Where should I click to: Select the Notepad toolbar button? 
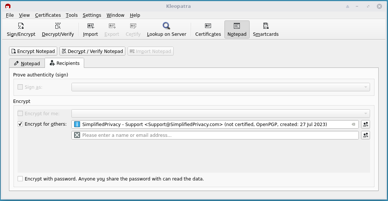coord(237,29)
